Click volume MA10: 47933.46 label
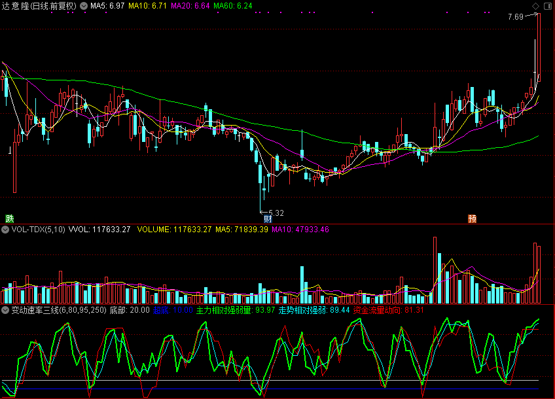Image resolution: width=555 pixels, height=399 pixels. click(300, 230)
